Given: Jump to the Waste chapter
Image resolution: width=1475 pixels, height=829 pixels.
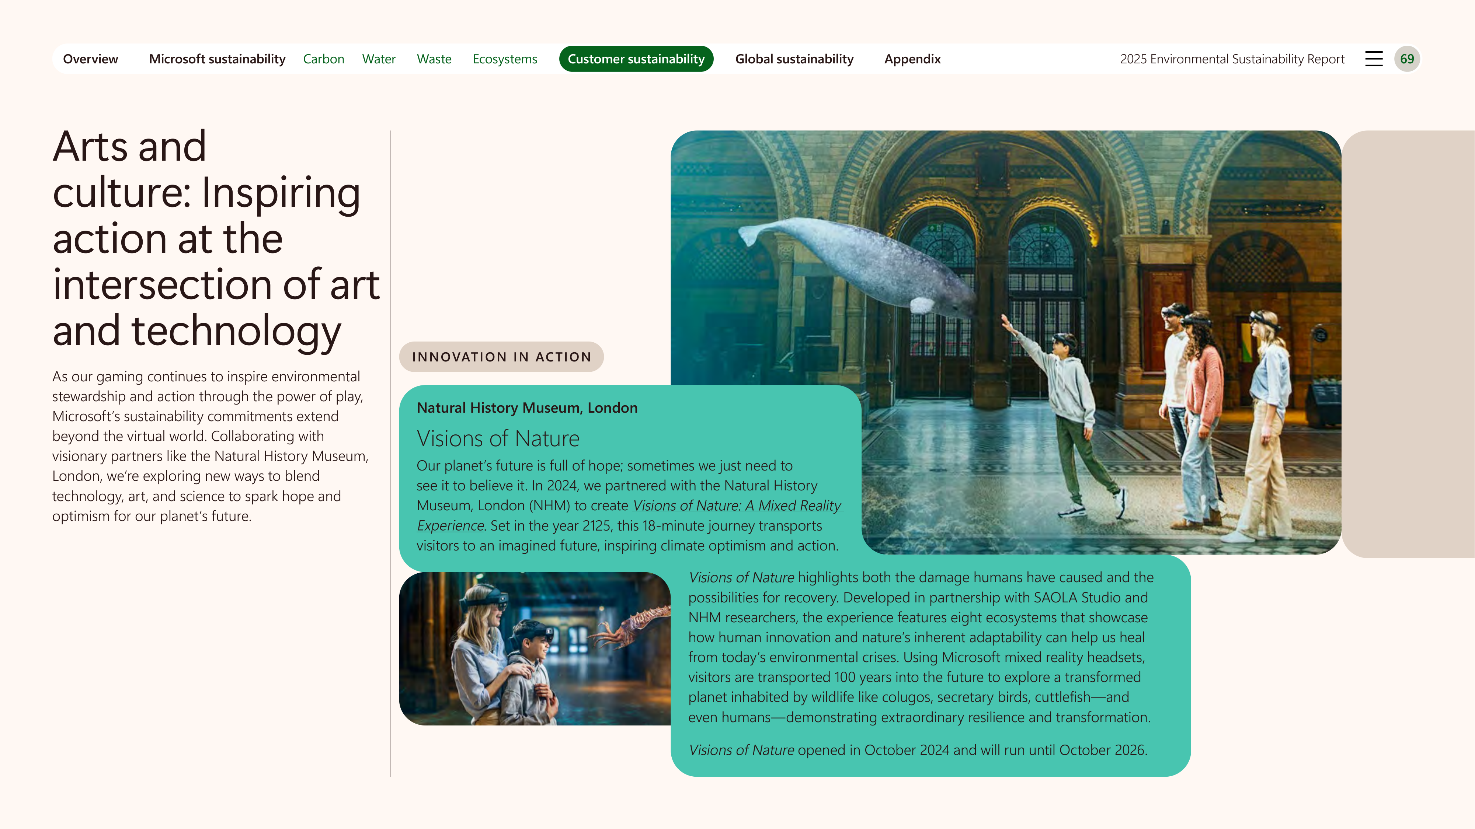Looking at the screenshot, I should (434, 59).
